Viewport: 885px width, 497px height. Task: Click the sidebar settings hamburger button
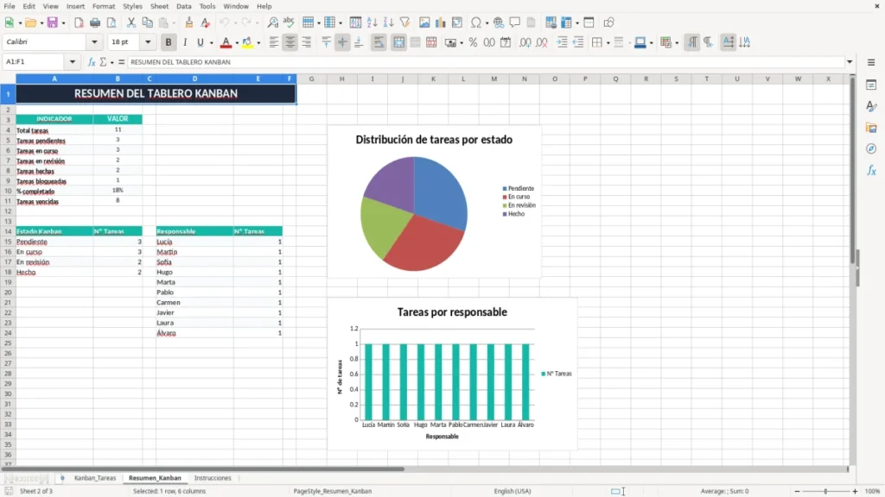tap(871, 62)
